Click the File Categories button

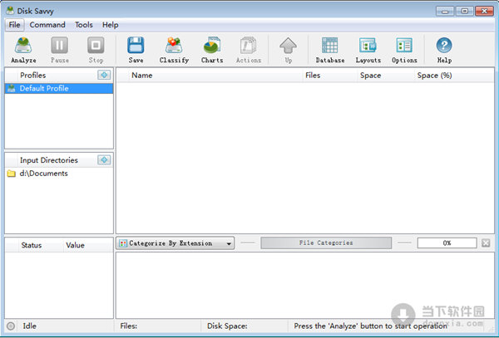(x=326, y=243)
